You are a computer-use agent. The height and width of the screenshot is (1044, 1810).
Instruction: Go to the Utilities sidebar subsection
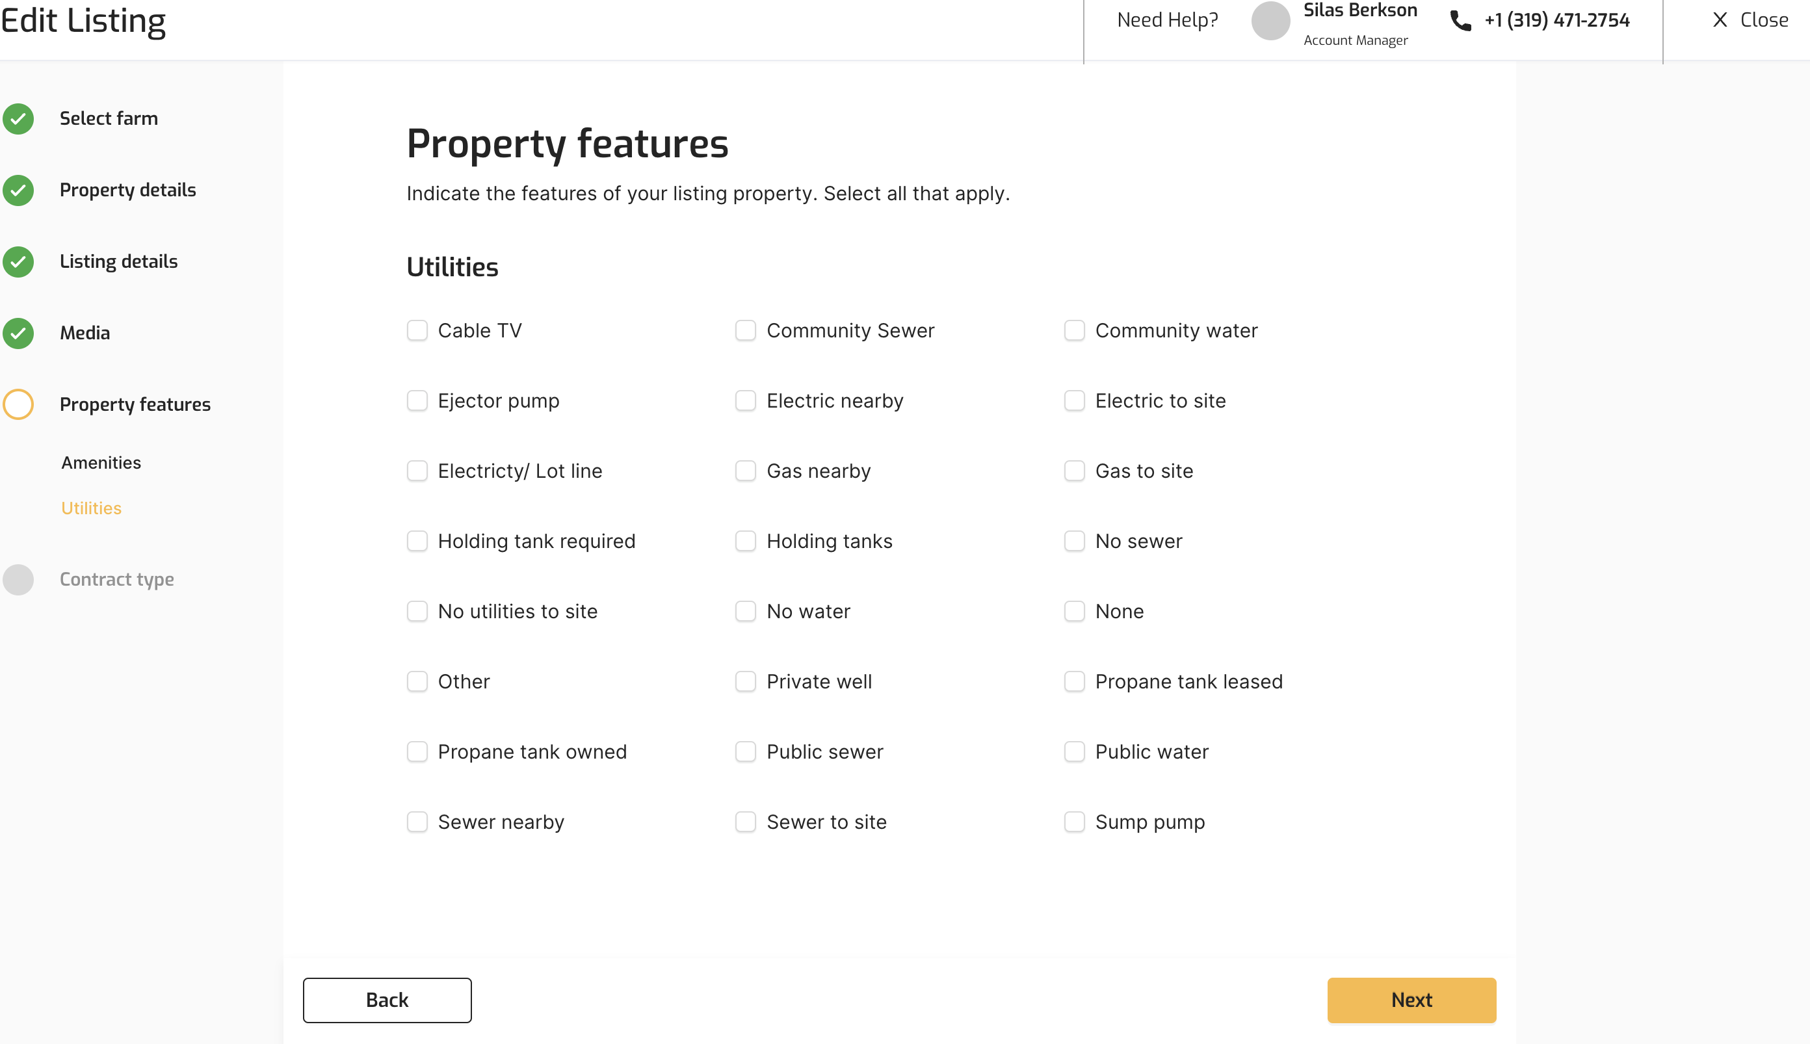tap(91, 508)
